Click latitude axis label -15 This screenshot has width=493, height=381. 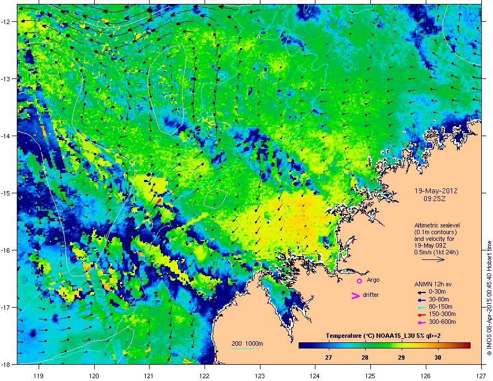click(x=6, y=193)
